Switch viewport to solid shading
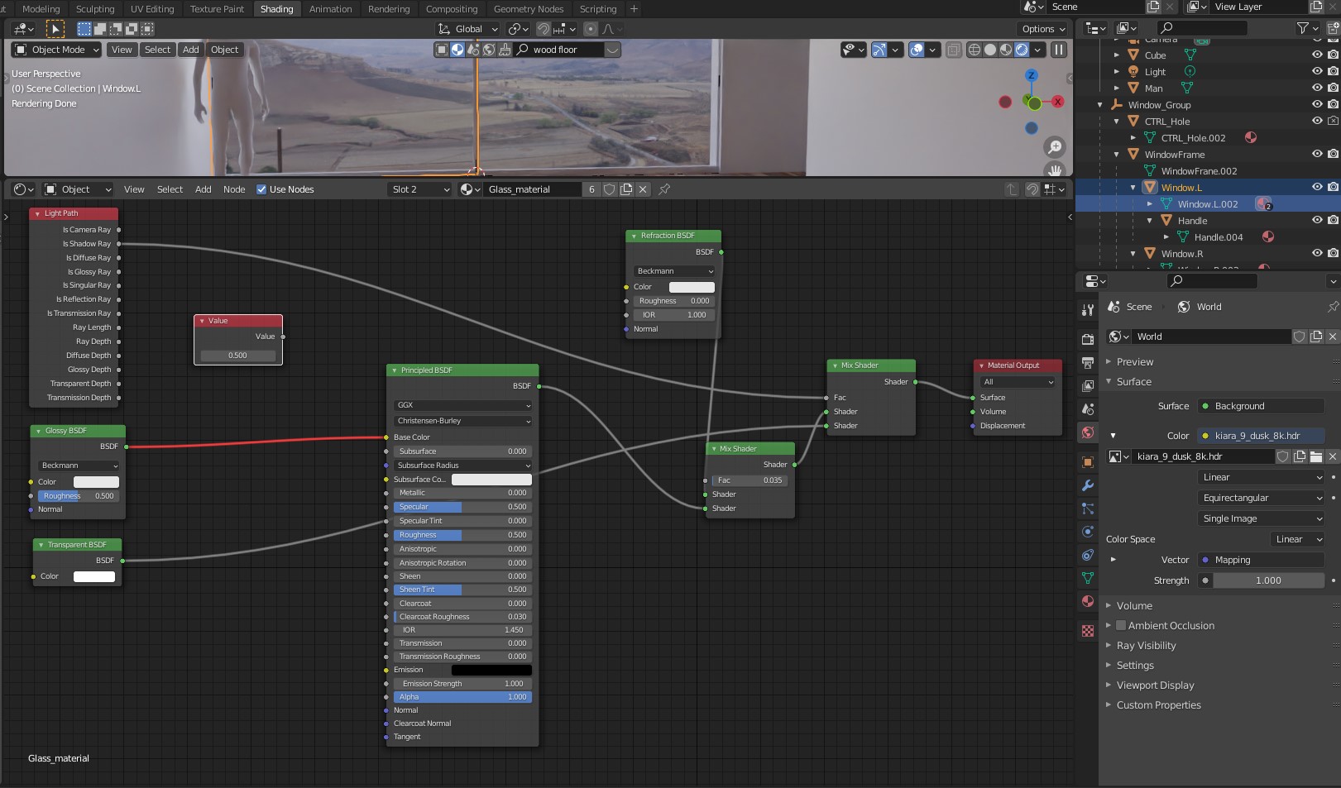The height and width of the screenshot is (788, 1341). click(x=990, y=50)
